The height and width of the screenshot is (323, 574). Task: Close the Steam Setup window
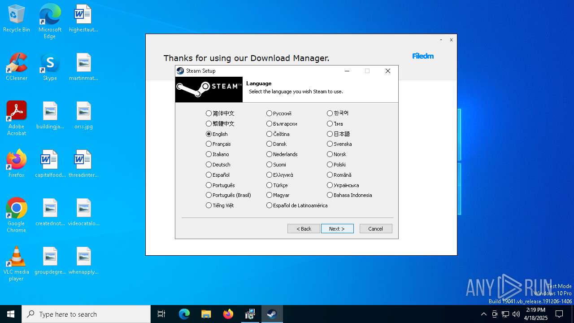[x=388, y=71]
